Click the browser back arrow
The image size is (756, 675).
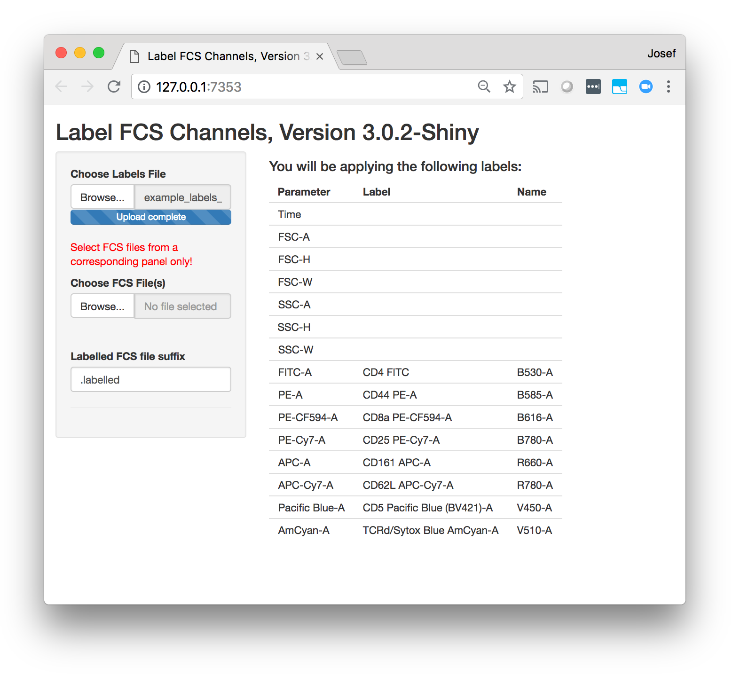coord(61,86)
